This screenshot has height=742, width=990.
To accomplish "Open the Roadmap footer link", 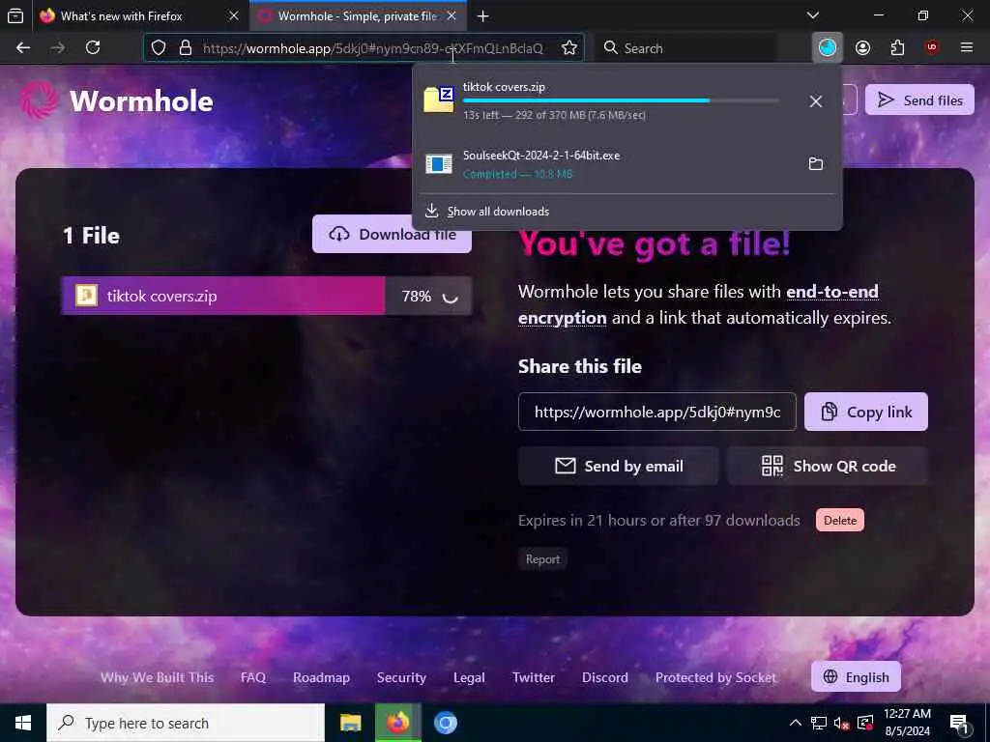I will pyautogui.click(x=321, y=677).
